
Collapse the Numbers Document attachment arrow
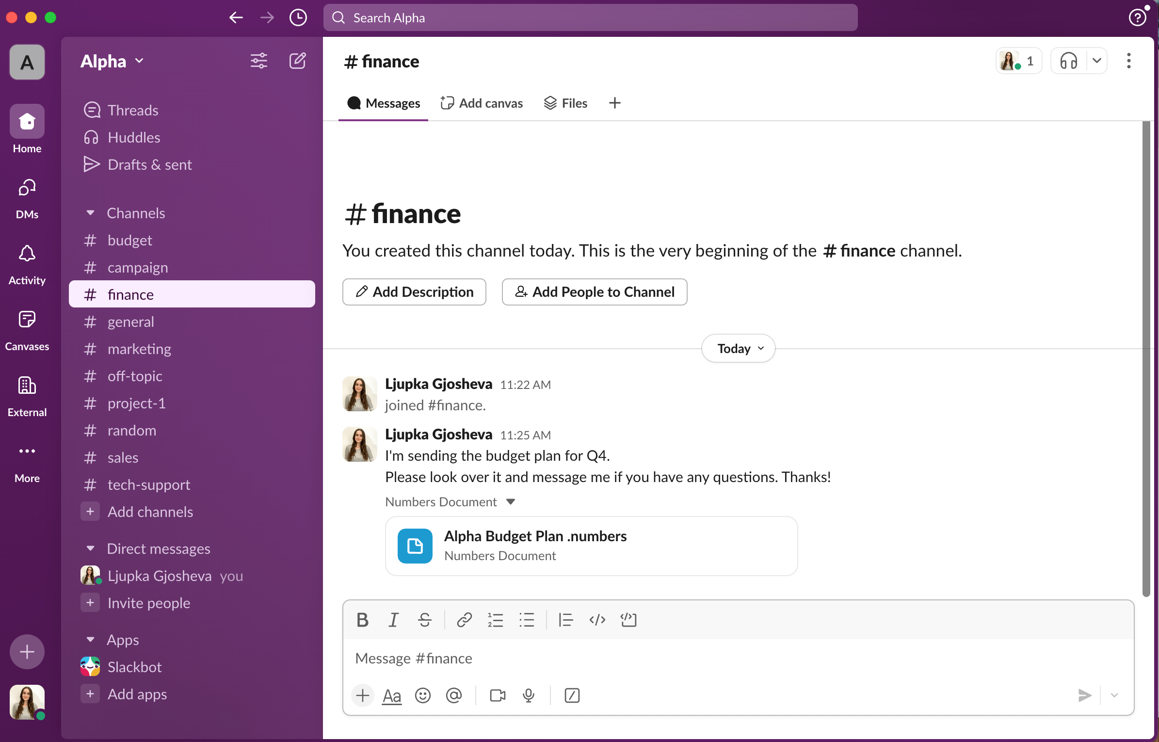coord(511,502)
